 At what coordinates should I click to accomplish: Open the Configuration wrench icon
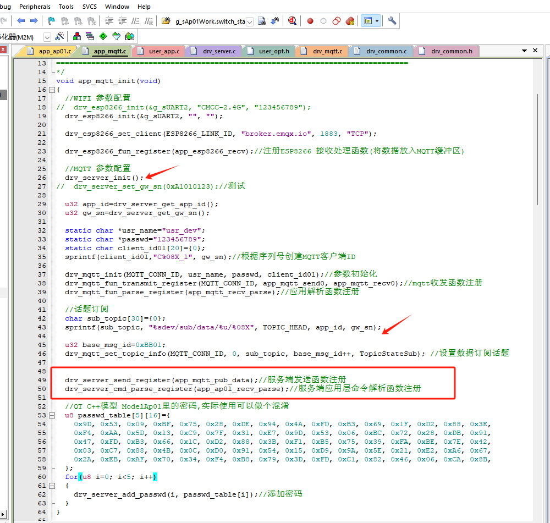click(x=392, y=21)
